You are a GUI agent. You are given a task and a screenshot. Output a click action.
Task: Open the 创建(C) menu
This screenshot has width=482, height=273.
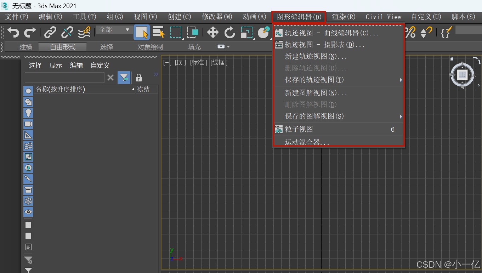pyautogui.click(x=180, y=17)
